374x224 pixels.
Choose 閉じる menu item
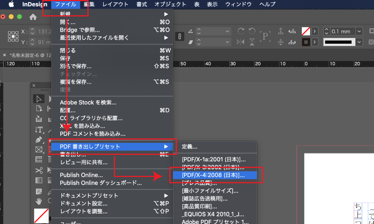coord(112,50)
